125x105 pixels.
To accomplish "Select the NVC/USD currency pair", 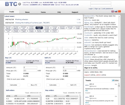I will (8, 31).
